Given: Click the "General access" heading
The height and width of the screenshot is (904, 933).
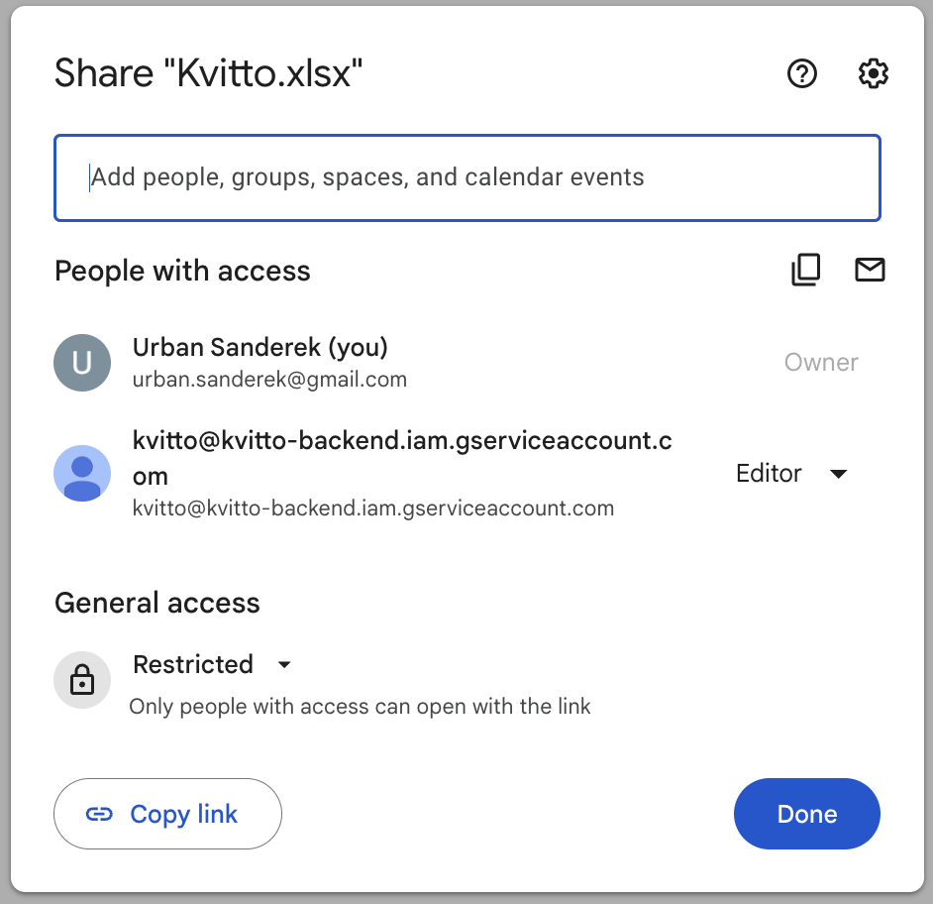Looking at the screenshot, I should 157,603.
